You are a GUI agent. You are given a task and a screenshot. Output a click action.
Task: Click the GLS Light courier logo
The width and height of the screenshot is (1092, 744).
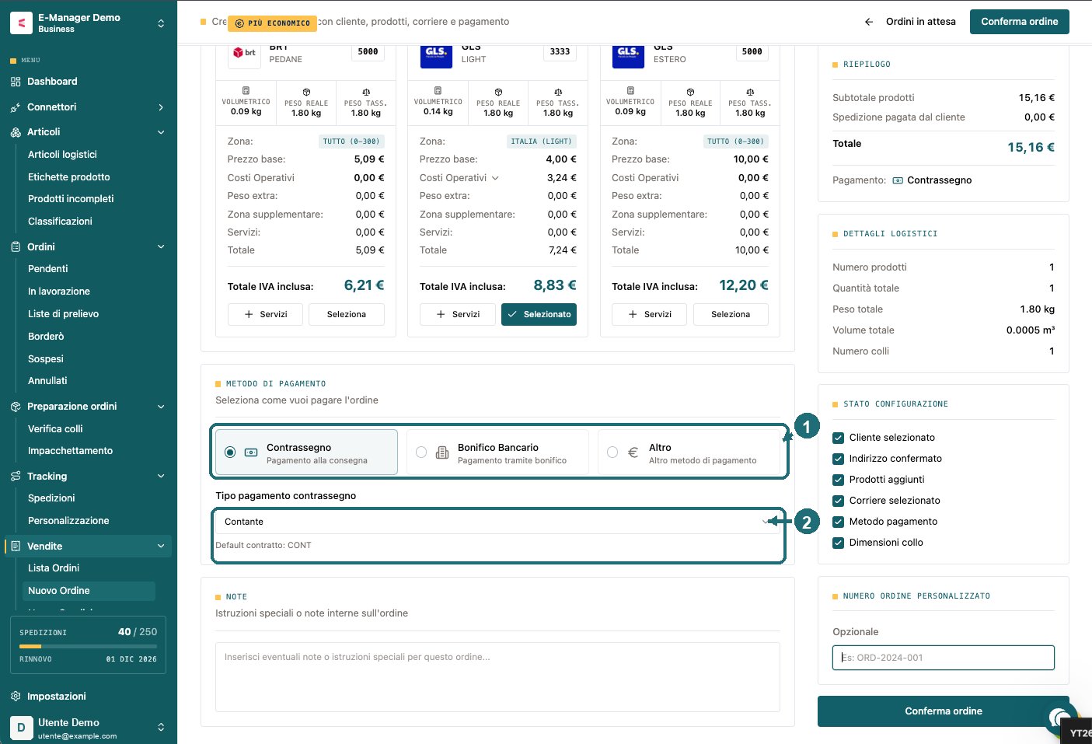point(436,53)
